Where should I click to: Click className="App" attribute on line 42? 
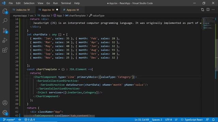(x=50, y=111)
